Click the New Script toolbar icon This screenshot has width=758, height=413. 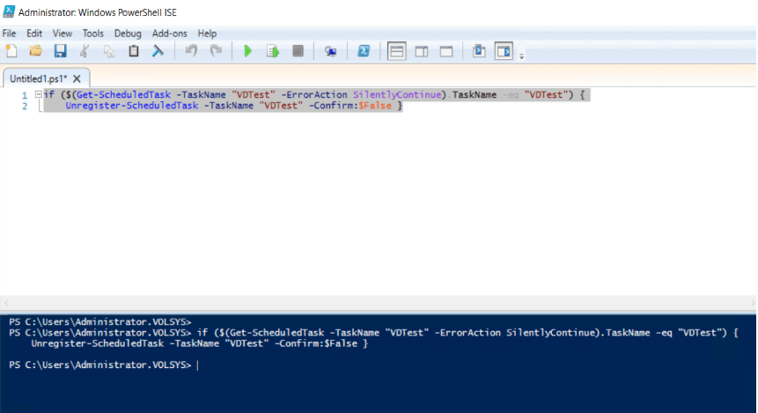coord(11,51)
